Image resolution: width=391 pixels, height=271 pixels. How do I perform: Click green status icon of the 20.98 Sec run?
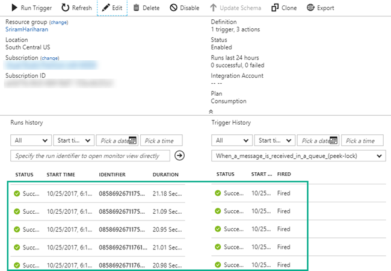click(17, 265)
